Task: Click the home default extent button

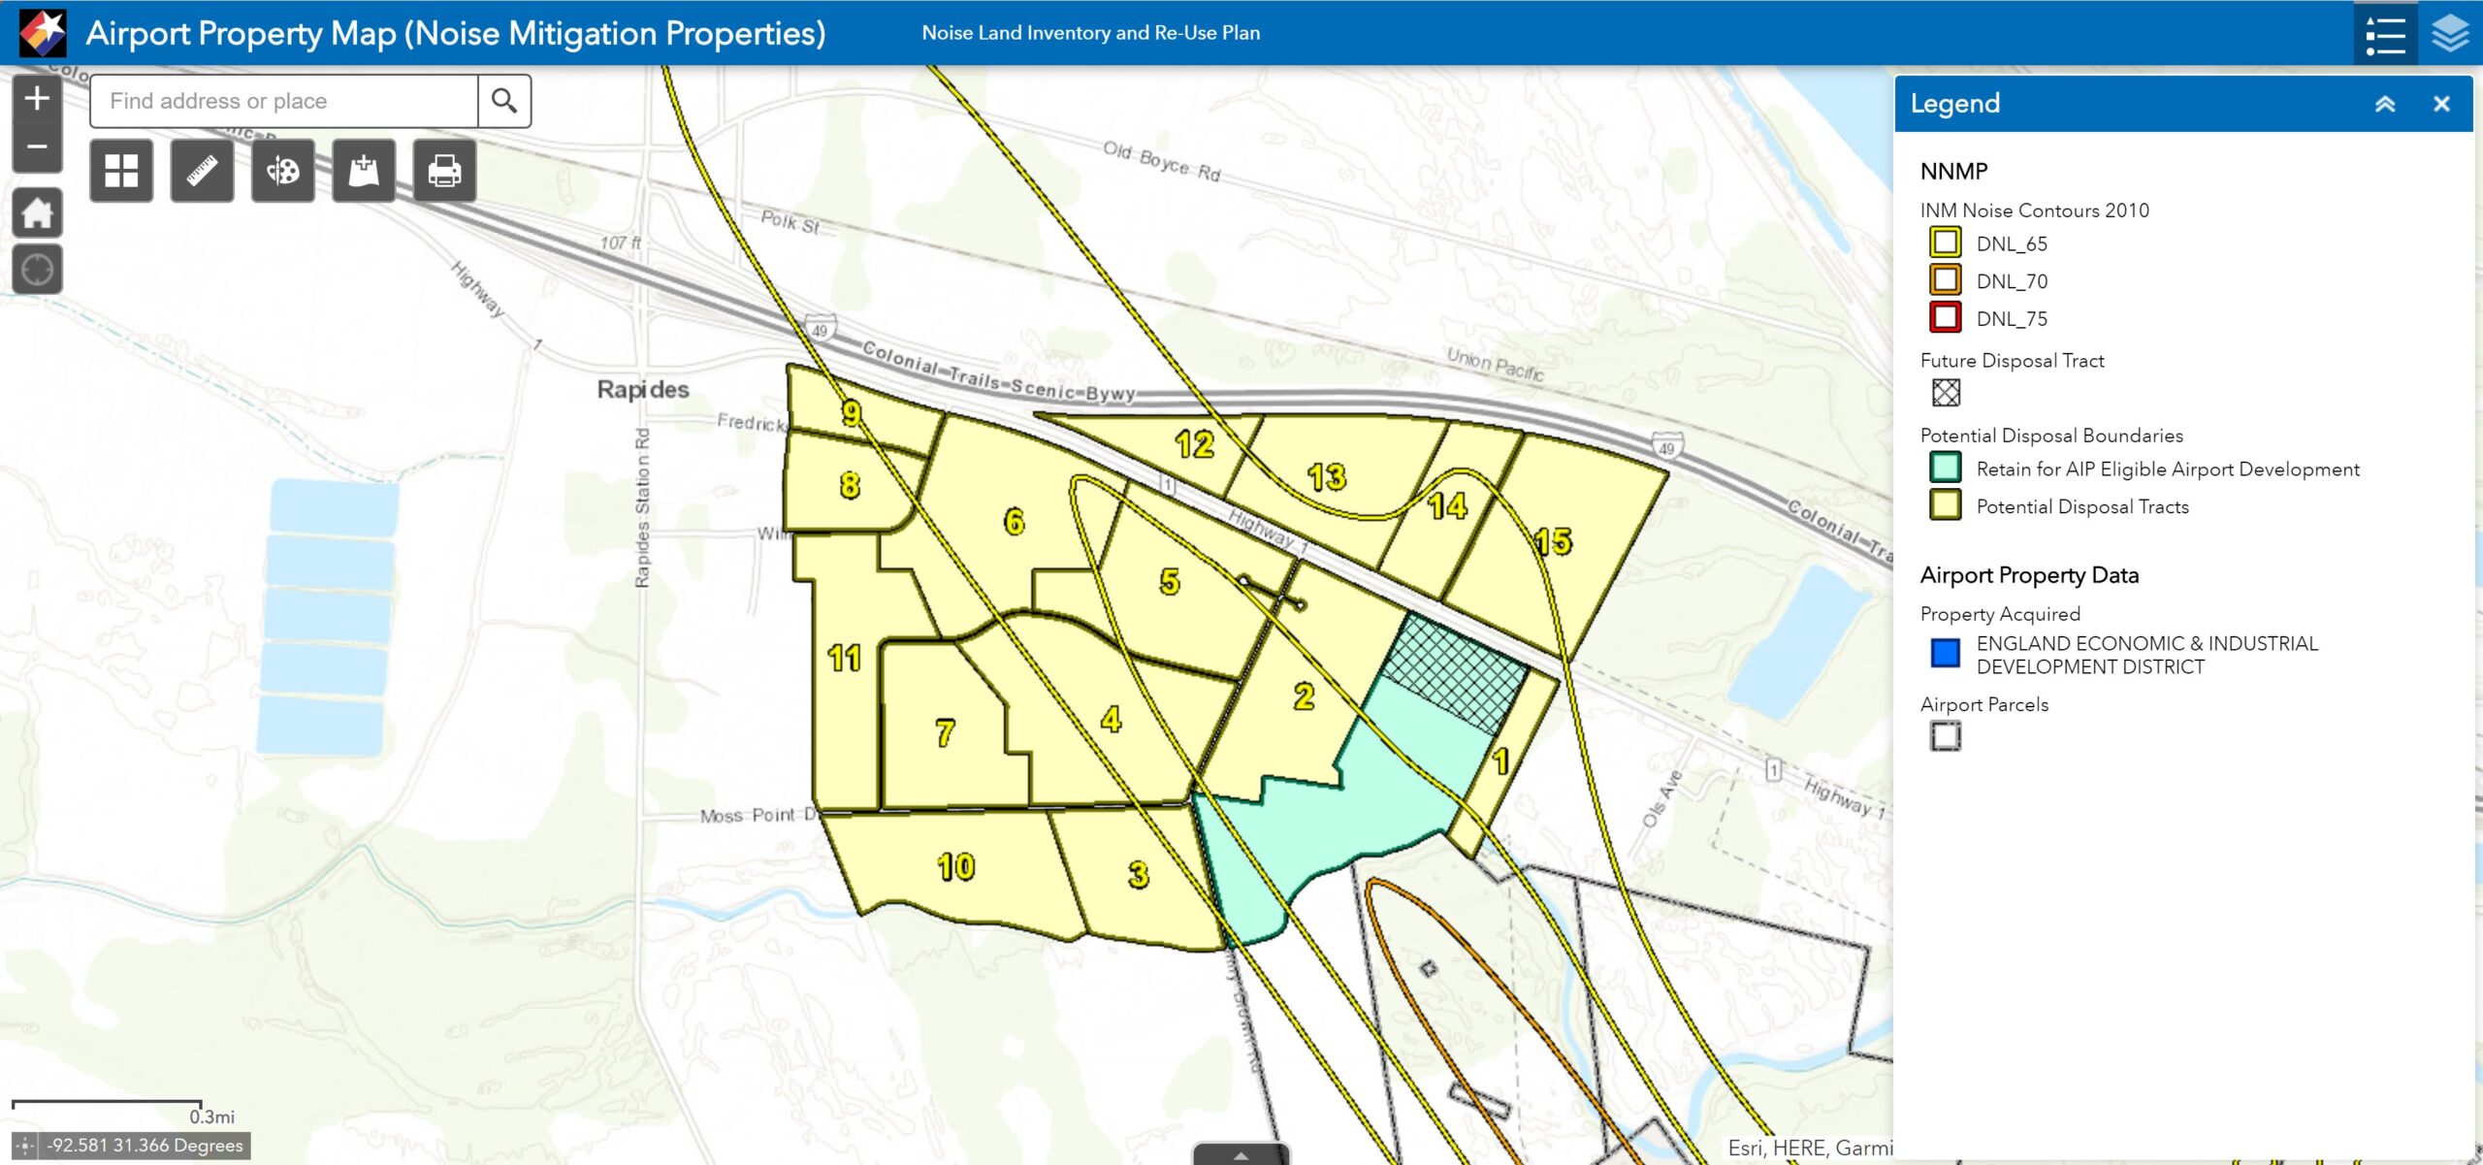Action: [37, 212]
